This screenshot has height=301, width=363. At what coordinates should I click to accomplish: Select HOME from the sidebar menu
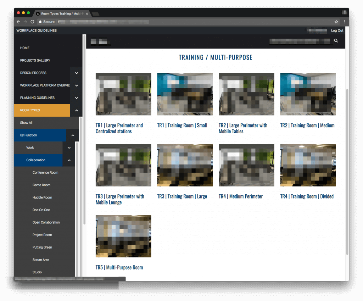24,48
